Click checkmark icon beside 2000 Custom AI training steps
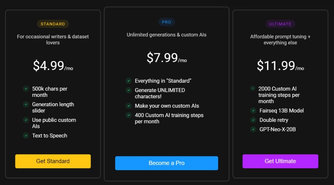 pyautogui.click(x=253, y=88)
